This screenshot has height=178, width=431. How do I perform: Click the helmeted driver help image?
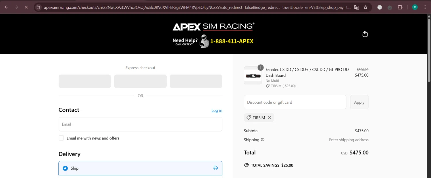click(x=204, y=41)
